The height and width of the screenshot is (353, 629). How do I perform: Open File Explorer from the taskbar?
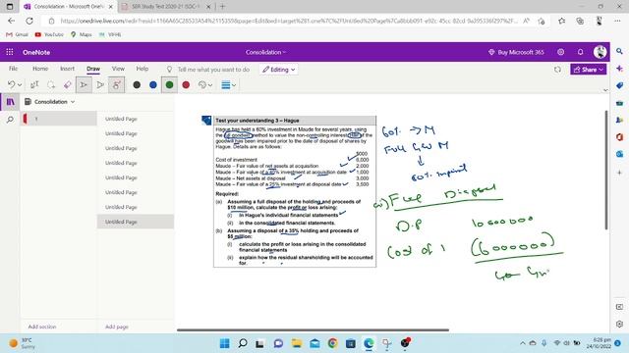click(x=297, y=343)
